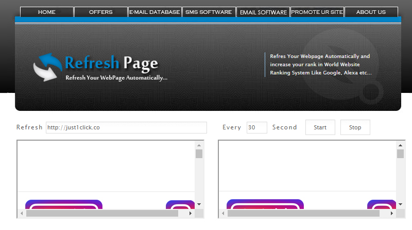
Task: Stop the automatic page refresh
Action: pyautogui.click(x=355, y=127)
